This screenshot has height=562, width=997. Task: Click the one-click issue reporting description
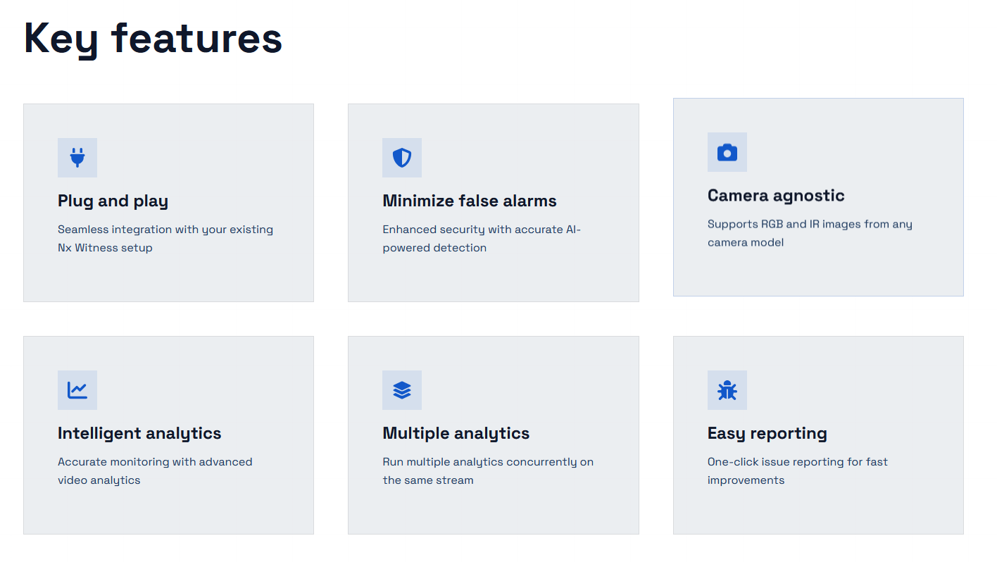pyautogui.click(x=797, y=471)
